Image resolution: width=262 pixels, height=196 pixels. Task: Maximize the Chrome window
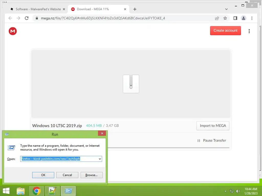click(x=243, y=6)
